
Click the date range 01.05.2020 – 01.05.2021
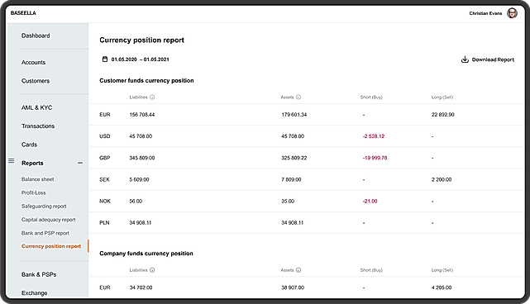point(141,59)
